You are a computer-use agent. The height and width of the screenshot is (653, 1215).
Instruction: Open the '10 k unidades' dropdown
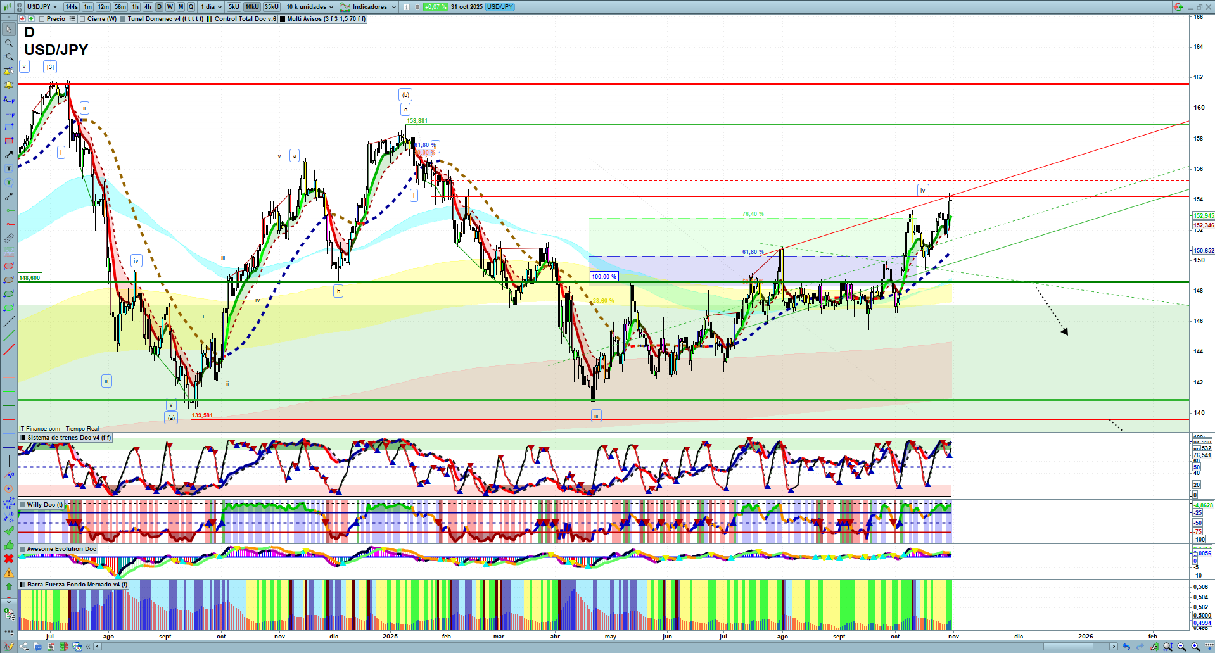point(309,7)
